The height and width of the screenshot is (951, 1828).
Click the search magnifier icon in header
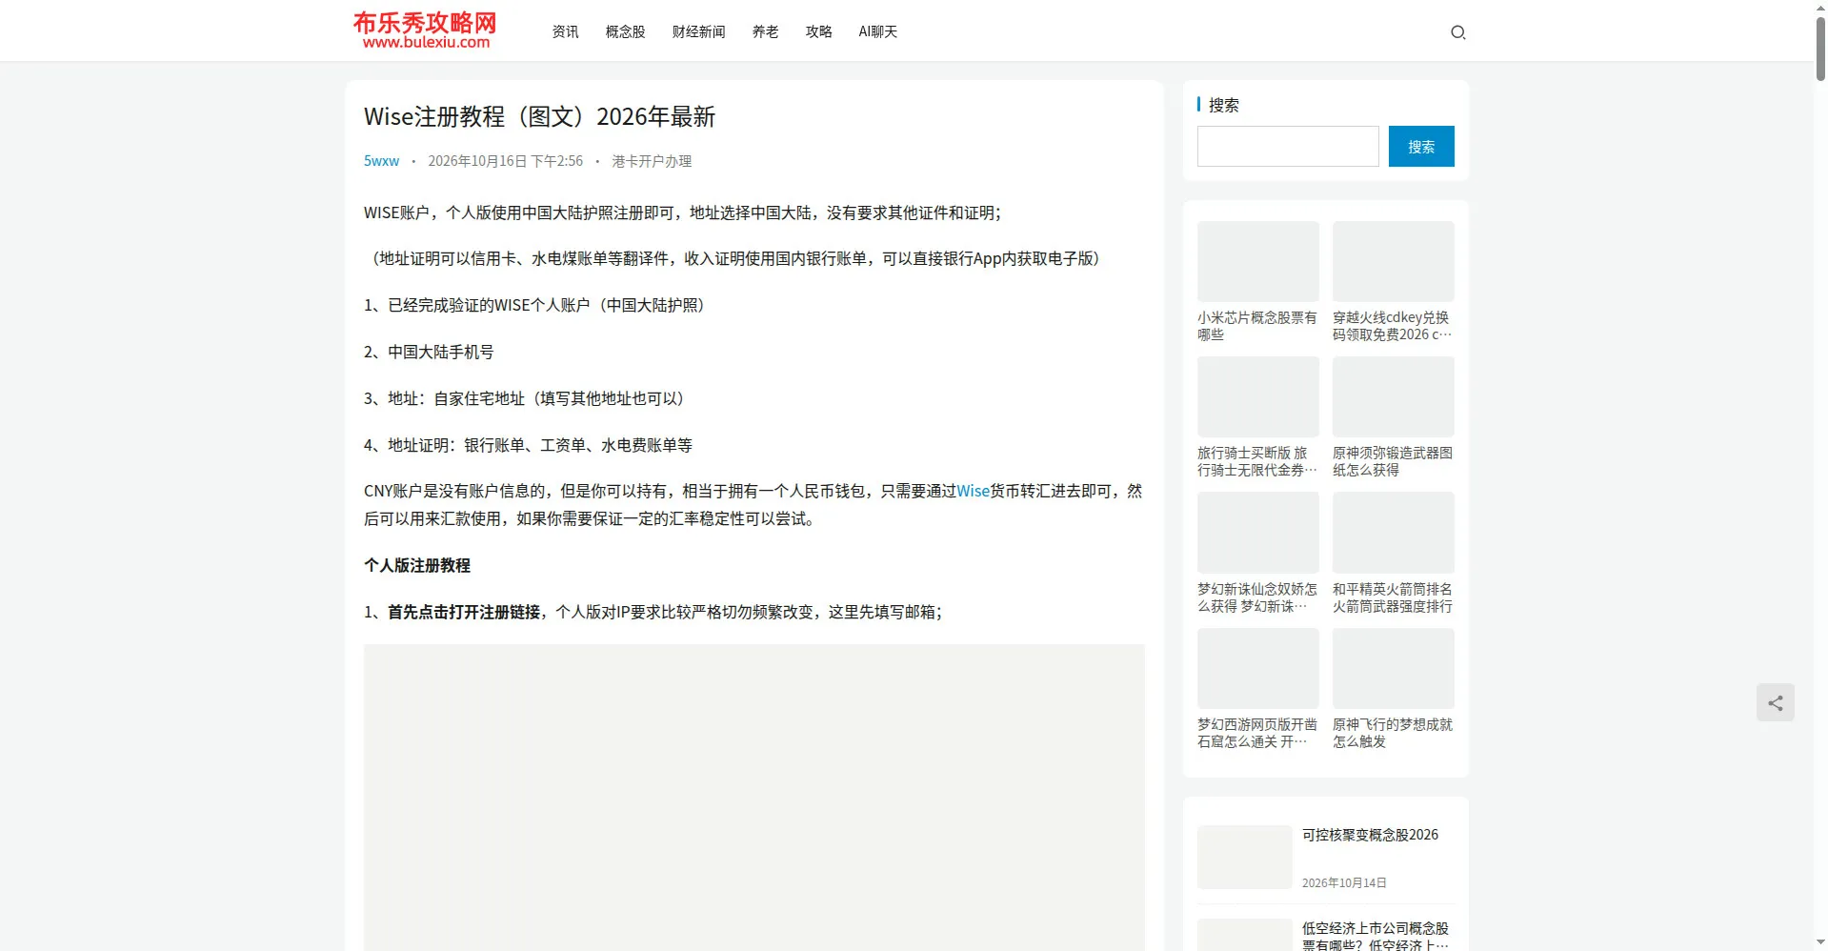click(x=1457, y=32)
